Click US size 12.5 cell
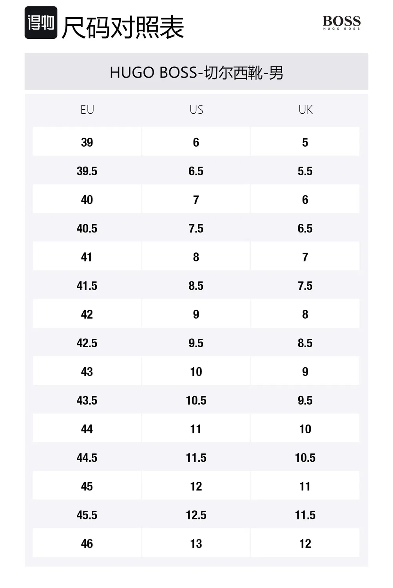Viewport: 393px width, 588px height. click(x=196, y=515)
